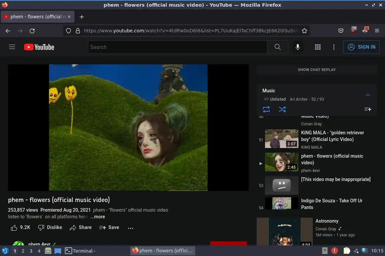This screenshot has width=385, height=256.
Task: Open phem flowers playlist thumbnail
Action: 282,162
